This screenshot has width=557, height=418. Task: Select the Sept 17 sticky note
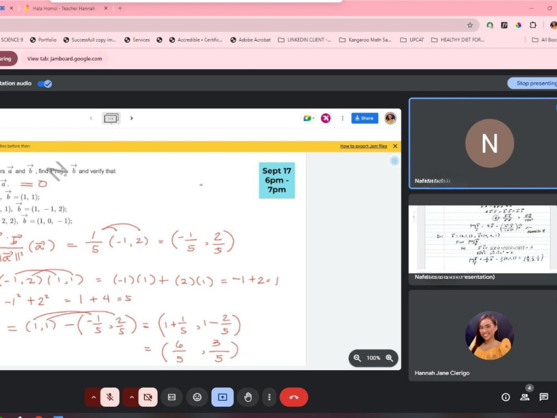pos(277,180)
